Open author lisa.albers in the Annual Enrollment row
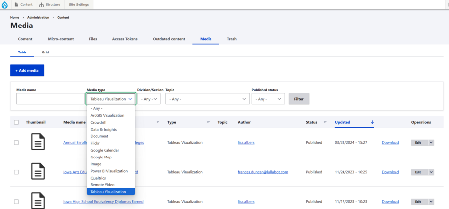 [246, 143]
